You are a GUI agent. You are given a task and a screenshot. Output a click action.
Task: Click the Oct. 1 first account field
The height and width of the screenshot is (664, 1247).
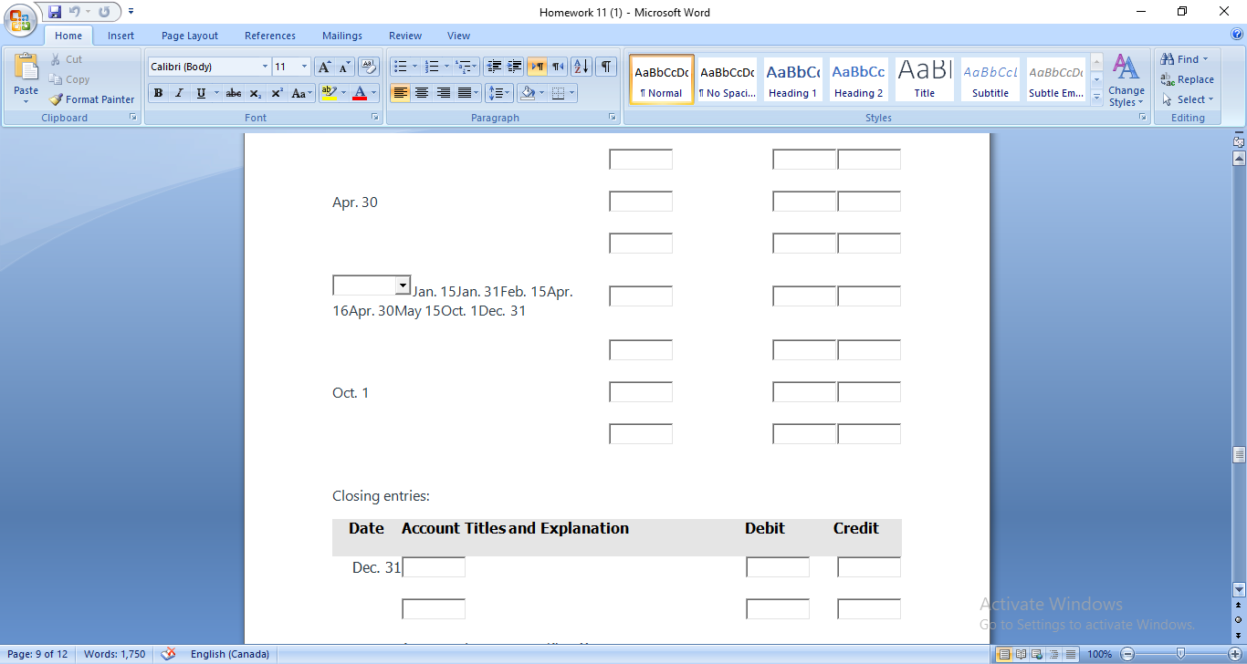pyautogui.click(x=641, y=392)
